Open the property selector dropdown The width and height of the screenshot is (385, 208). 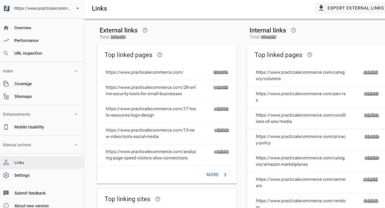pos(77,8)
